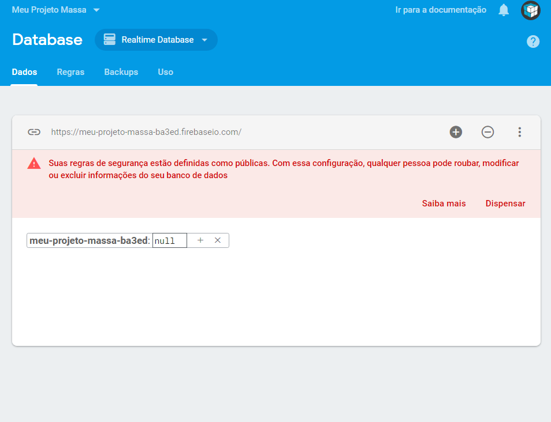Open the user account avatar
Image resolution: width=551 pixels, height=422 pixels.
click(x=531, y=10)
